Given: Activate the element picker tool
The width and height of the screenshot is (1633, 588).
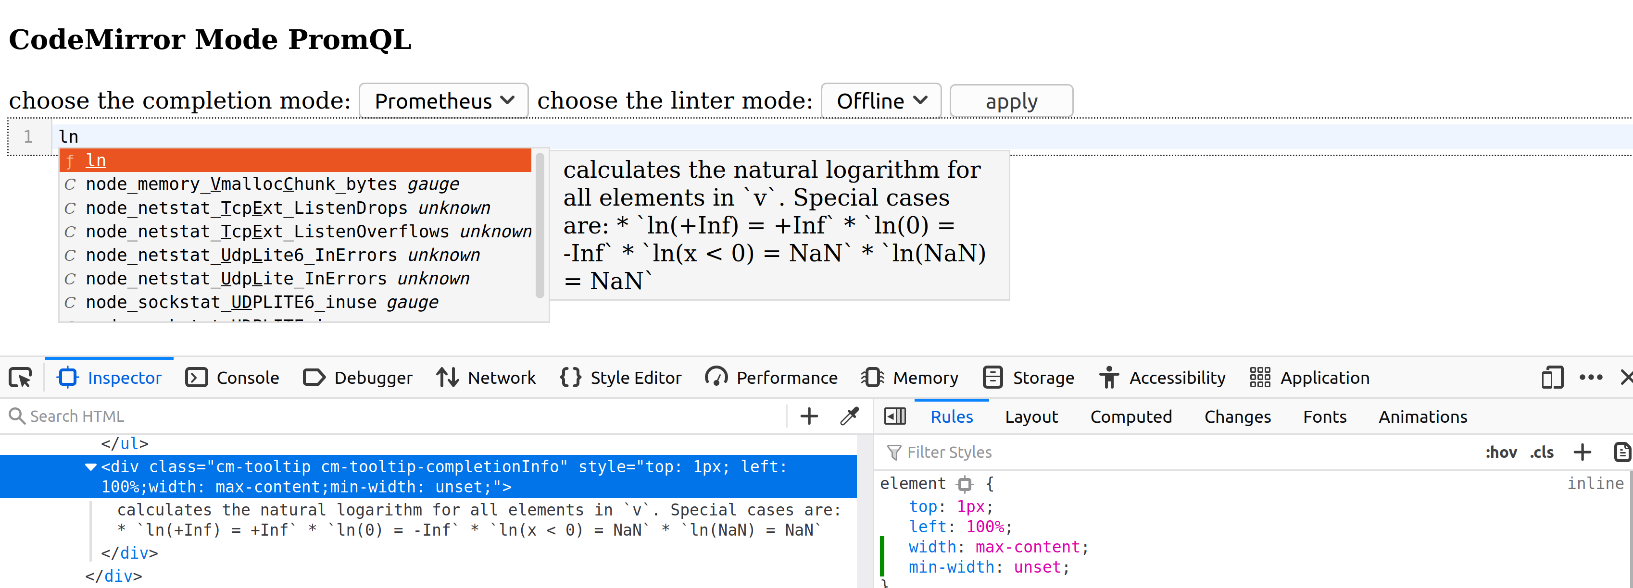Looking at the screenshot, I should tap(20, 377).
